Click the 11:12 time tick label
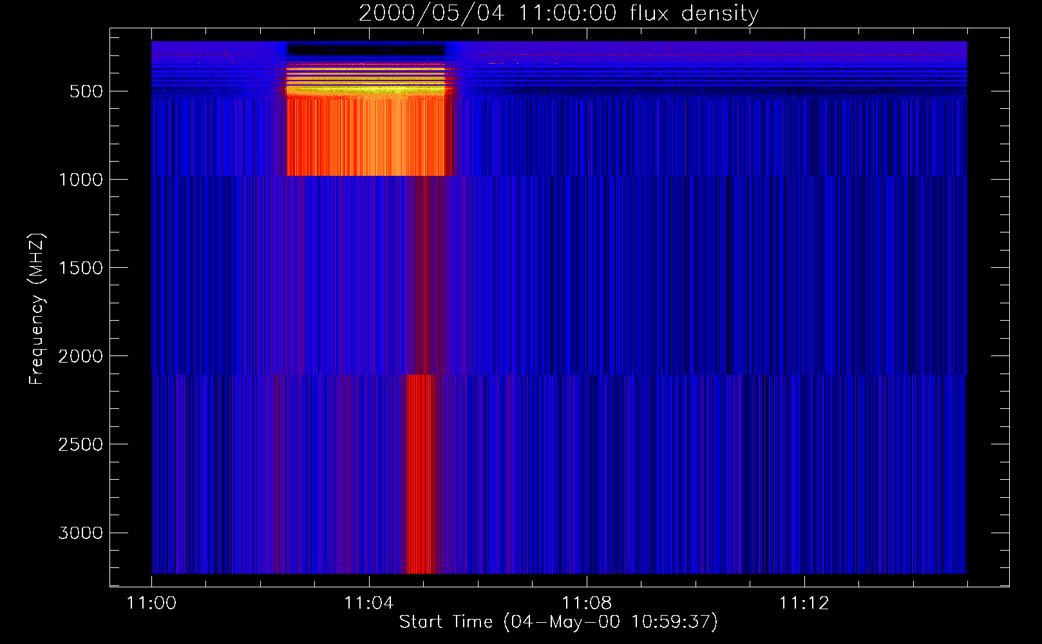 804,603
